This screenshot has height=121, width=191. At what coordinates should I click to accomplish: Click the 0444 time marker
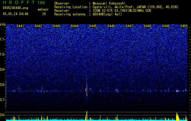tap(75, 26)
